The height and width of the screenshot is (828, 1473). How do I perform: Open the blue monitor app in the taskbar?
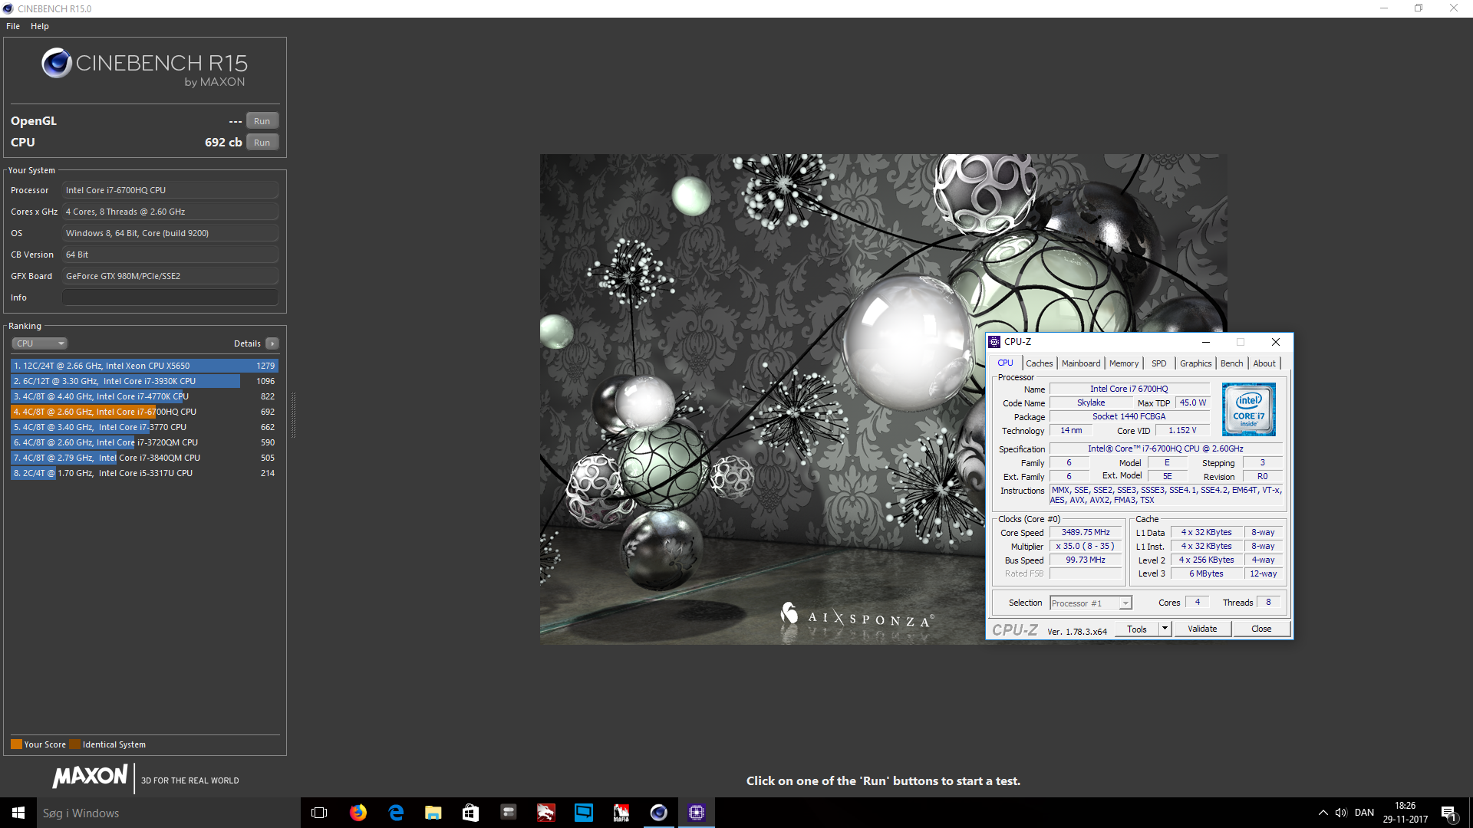[x=584, y=813]
